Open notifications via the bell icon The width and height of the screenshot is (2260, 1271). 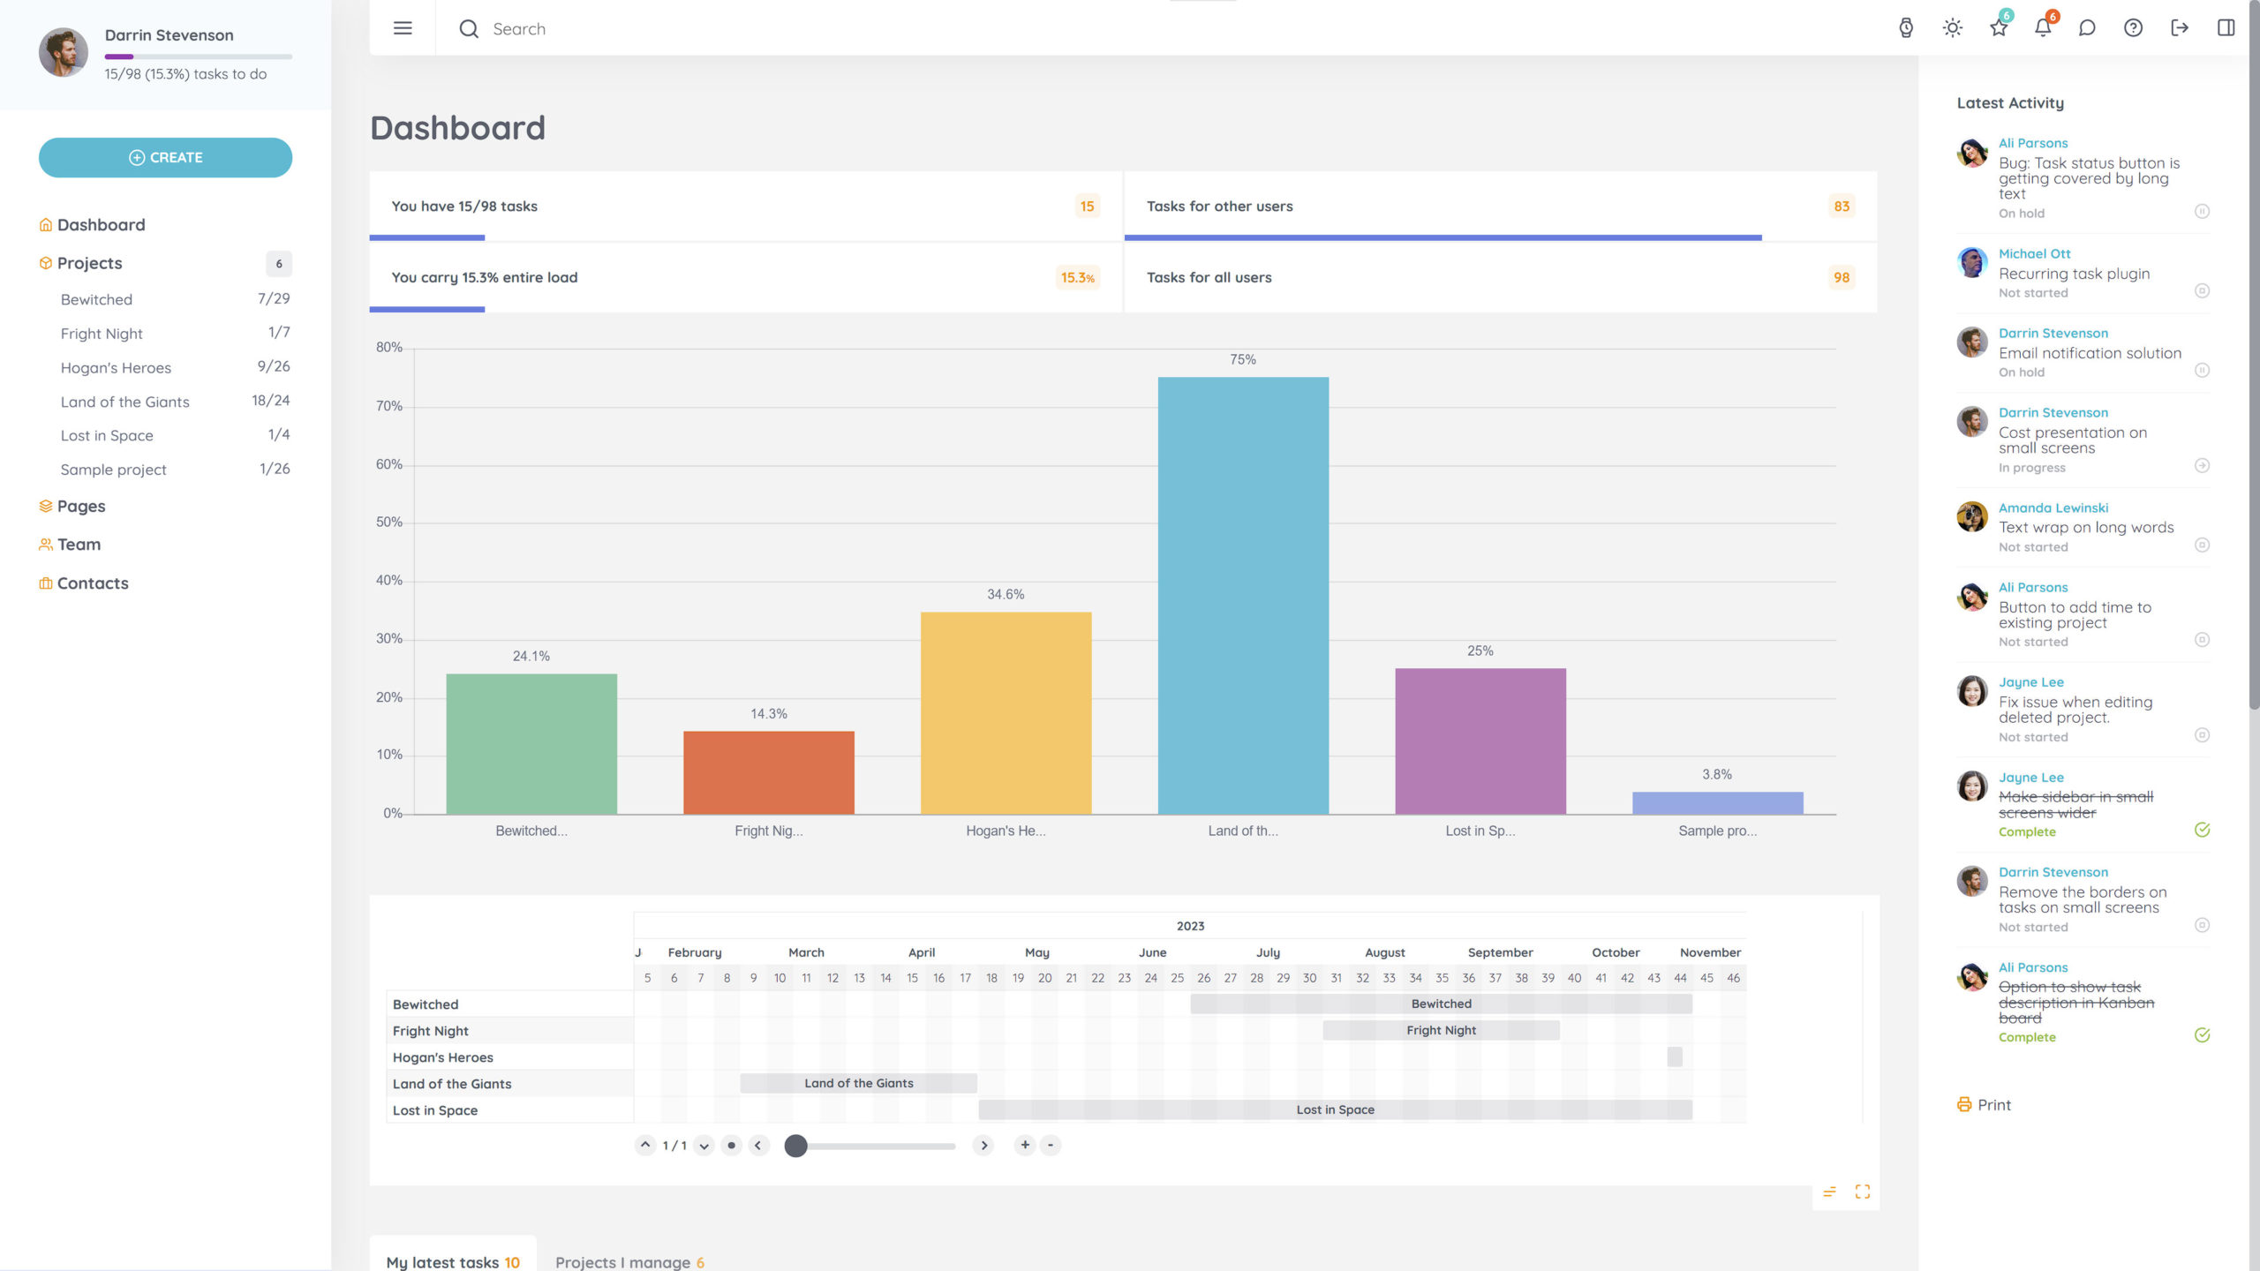coord(2042,28)
